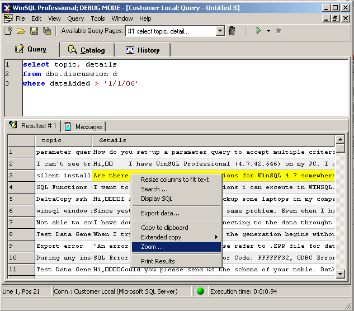Delete query page with trash icon
The width and height of the screenshot is (354, 311).
[x=232, y=31]
